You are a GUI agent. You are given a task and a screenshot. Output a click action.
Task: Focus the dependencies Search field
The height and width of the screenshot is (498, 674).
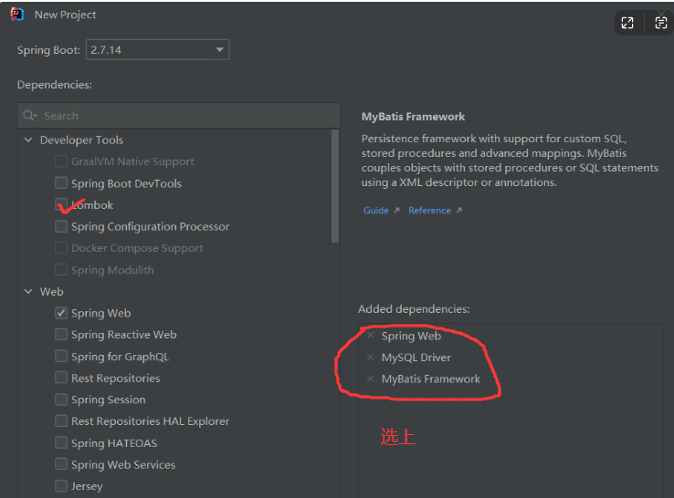tap(179, 116)
